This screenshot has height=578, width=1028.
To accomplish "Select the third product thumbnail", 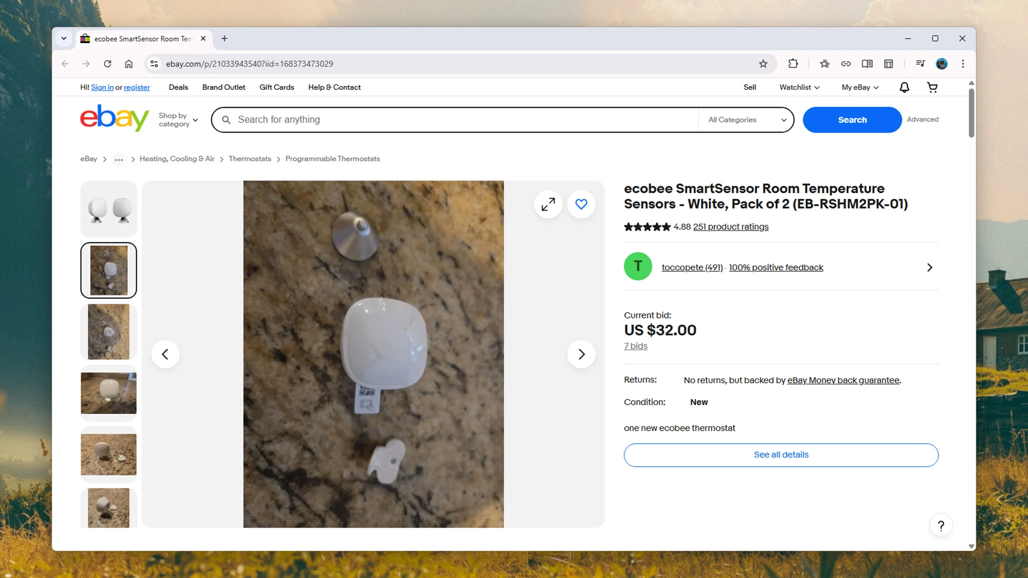I will (108, 331).
